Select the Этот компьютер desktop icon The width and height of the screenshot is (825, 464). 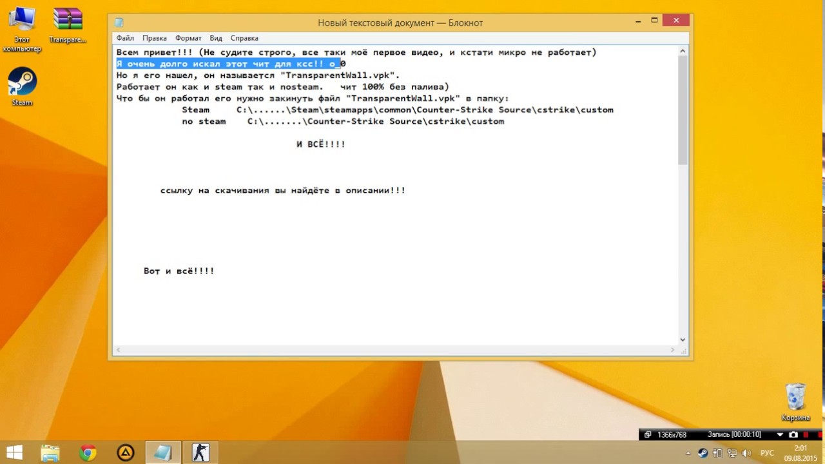click(x=22, y=30)
